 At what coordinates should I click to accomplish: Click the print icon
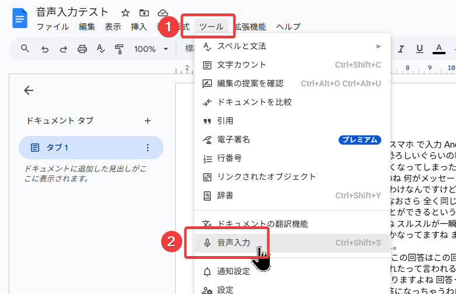(x=82, y=49)
